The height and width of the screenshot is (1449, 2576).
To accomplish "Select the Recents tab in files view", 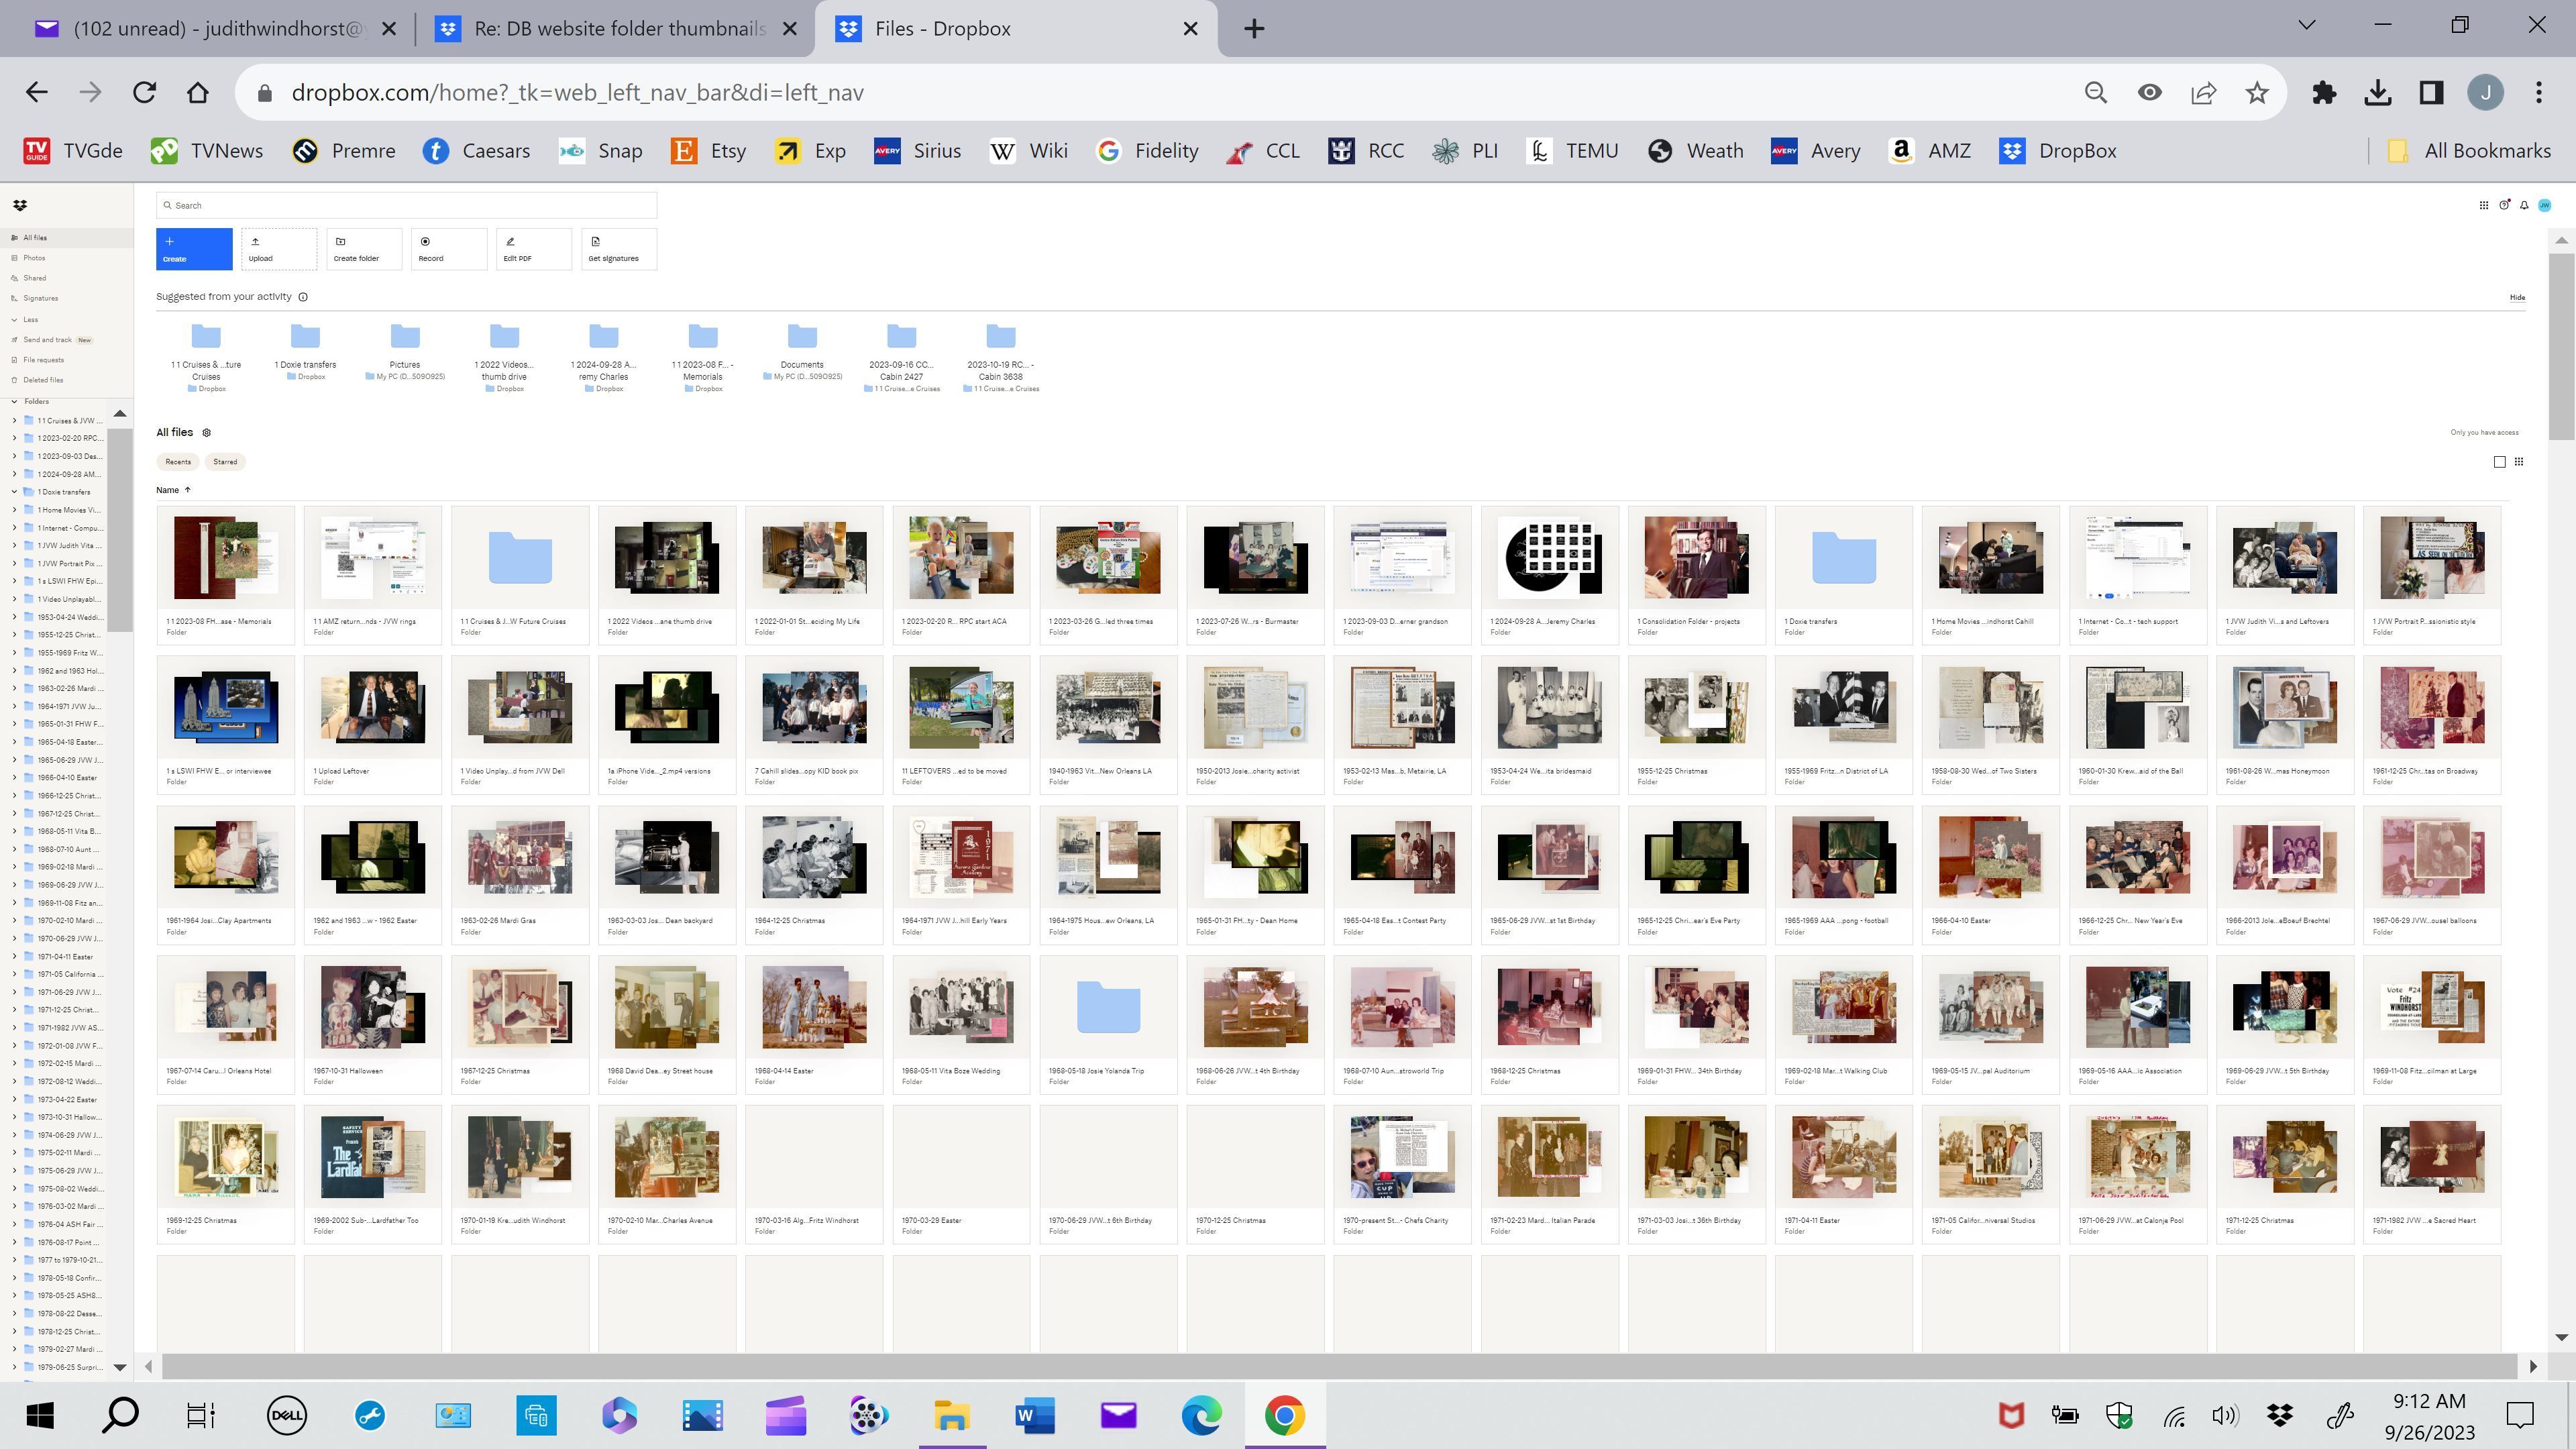I will (x=178, y=462).
